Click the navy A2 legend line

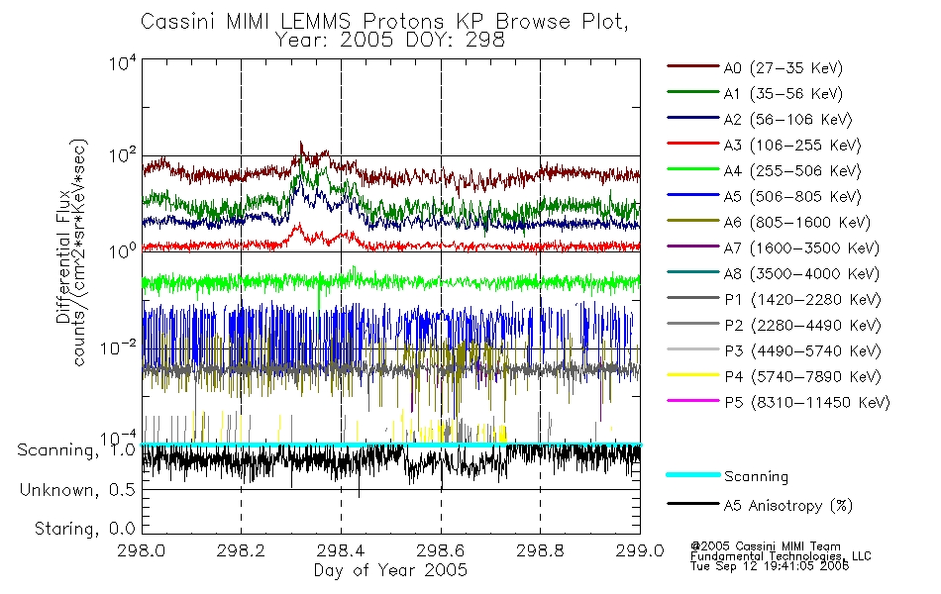pos(693,118)
